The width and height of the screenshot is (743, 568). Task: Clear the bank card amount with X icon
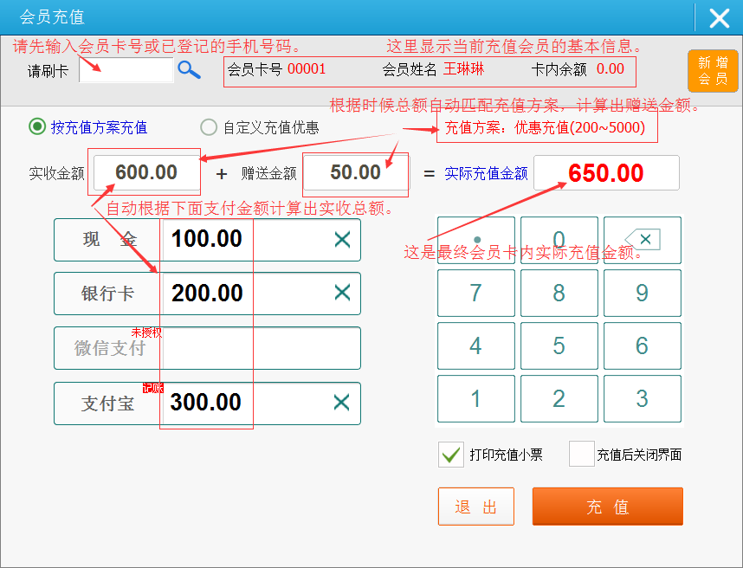click(x=342, y=293)
